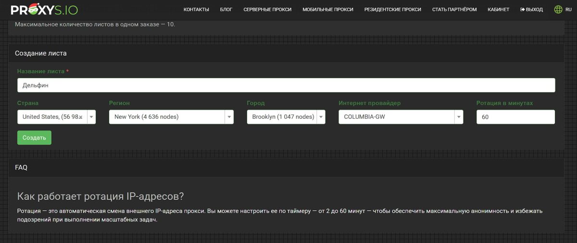Open the Интернет провайдер COLUMBIA-GW dropdown
577x243 pixels.
401,117
